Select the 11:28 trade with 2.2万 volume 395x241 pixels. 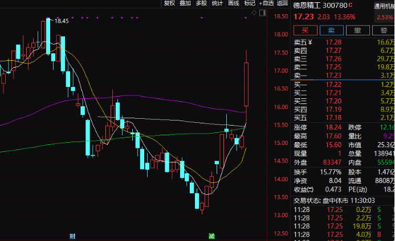(x=343, y=218)
